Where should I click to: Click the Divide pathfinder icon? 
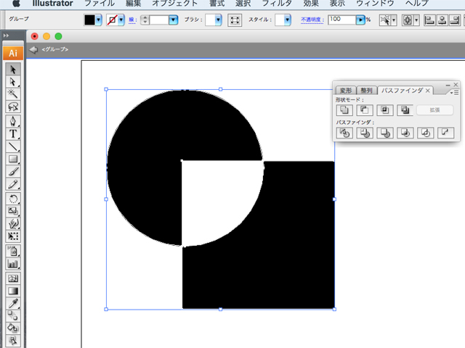pos(344,133)
